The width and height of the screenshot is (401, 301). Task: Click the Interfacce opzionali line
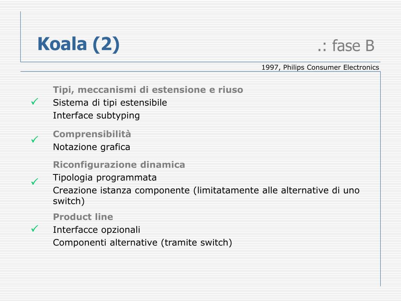(96, 230)
